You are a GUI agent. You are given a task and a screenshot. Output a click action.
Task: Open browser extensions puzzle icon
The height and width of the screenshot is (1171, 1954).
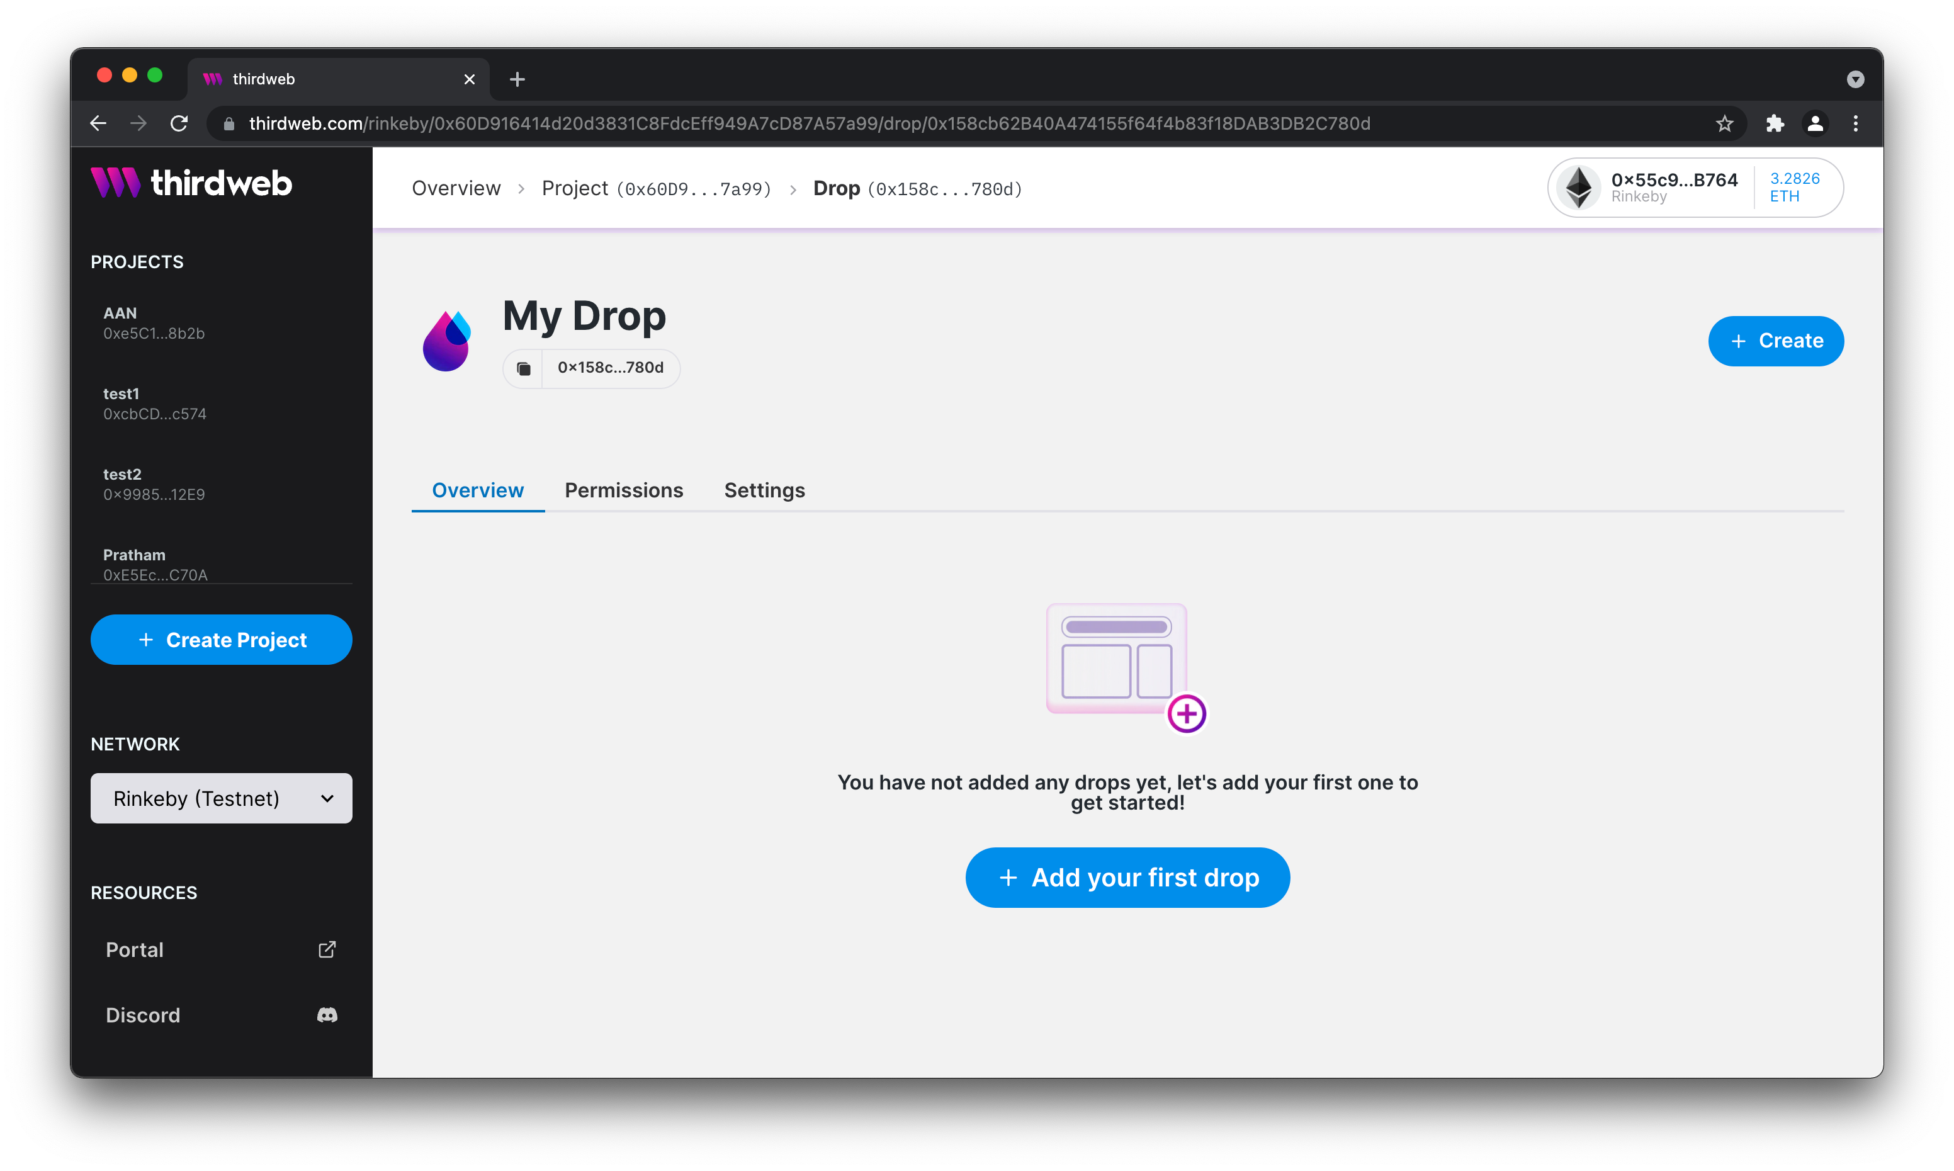[1775, 123]
